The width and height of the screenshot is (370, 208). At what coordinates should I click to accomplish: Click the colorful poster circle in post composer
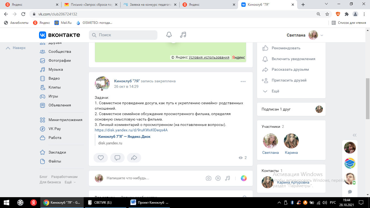point(244,178)
